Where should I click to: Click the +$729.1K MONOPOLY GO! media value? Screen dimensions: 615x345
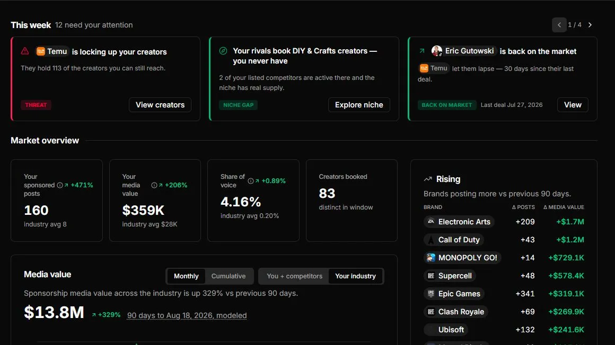click(566, 258)
